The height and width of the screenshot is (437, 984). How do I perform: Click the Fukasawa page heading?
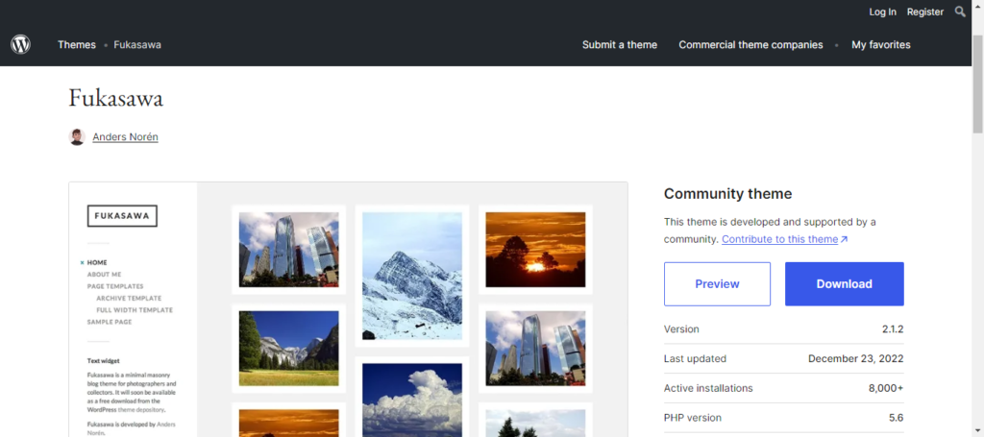coord(115,98)
